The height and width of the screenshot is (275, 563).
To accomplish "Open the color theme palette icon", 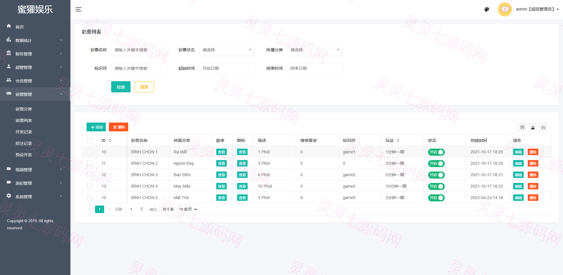I will pyautogui.click(x=487, y=9).
